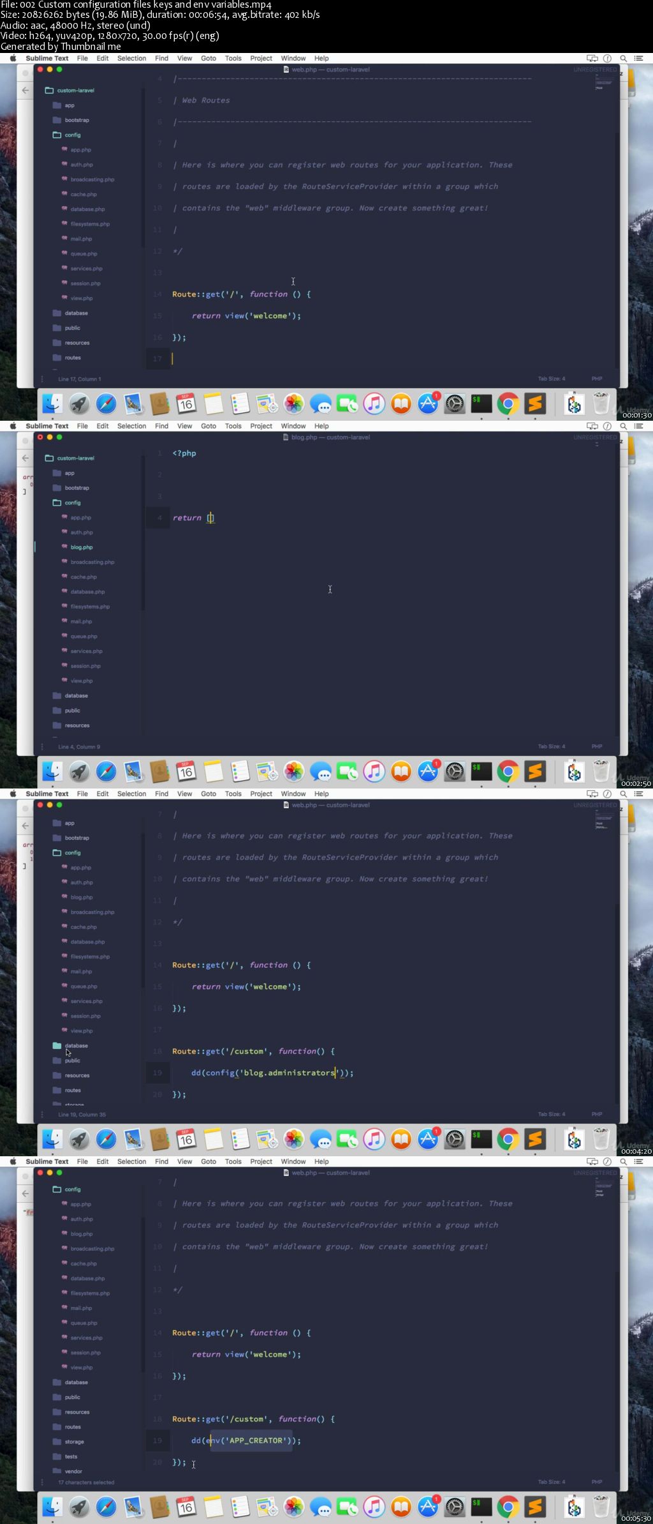This screenshot has height=1524, width=653.
Task: Click Sublime Text dock icon in 00:01:30 frame
Action: pos(535,404)
